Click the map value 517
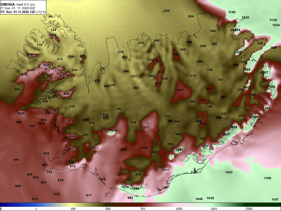Viewport: 281px width, 211px height. (209, 89)
